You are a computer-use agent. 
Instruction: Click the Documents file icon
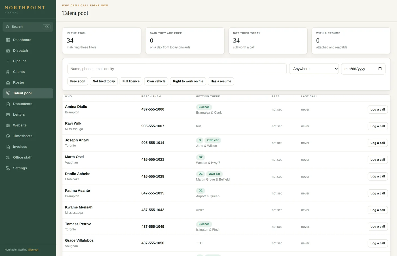pos(8,104)
